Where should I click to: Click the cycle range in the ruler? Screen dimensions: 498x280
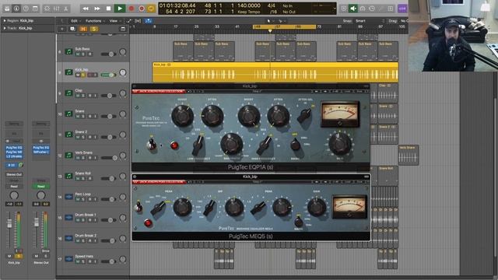click(x=285, y=26)
